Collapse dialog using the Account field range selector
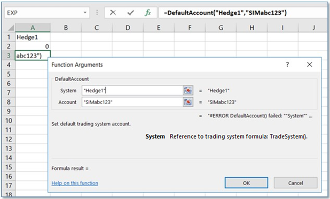The image size is (330, 199). (x=188, y=102)
